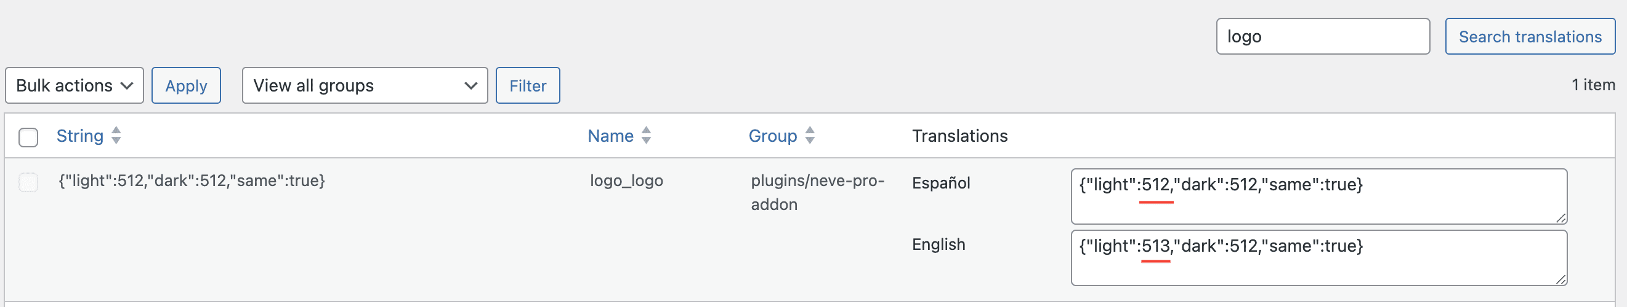Focus the search box containing logo
Viewport: 1627px width, 307px height.
point(1323,36)
